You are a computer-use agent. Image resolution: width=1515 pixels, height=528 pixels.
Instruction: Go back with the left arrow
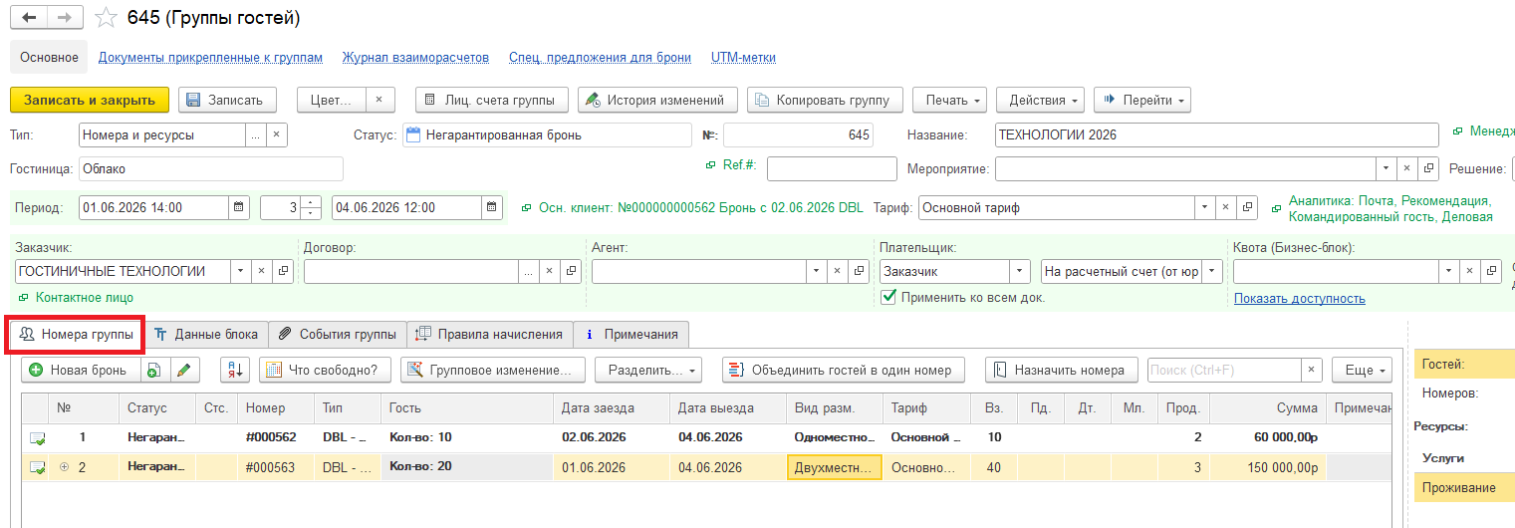pyautogui.click(x=29, y=18)
